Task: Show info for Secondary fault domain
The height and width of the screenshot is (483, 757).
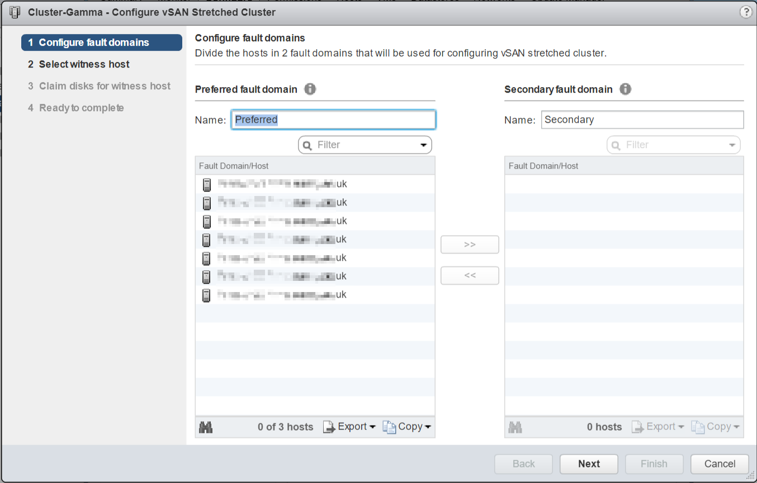Action: (626, 89)
